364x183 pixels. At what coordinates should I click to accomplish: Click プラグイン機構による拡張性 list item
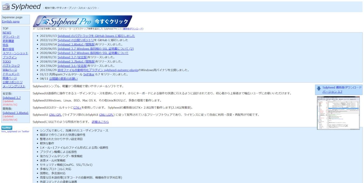pyautogui.click(x=58, y=152)
